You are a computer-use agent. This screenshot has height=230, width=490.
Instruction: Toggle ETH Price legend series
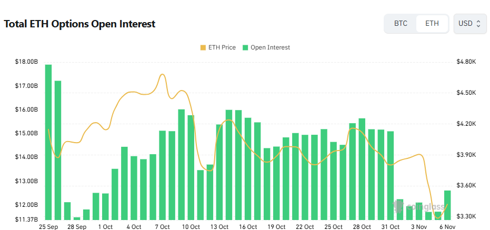(218, 47)
